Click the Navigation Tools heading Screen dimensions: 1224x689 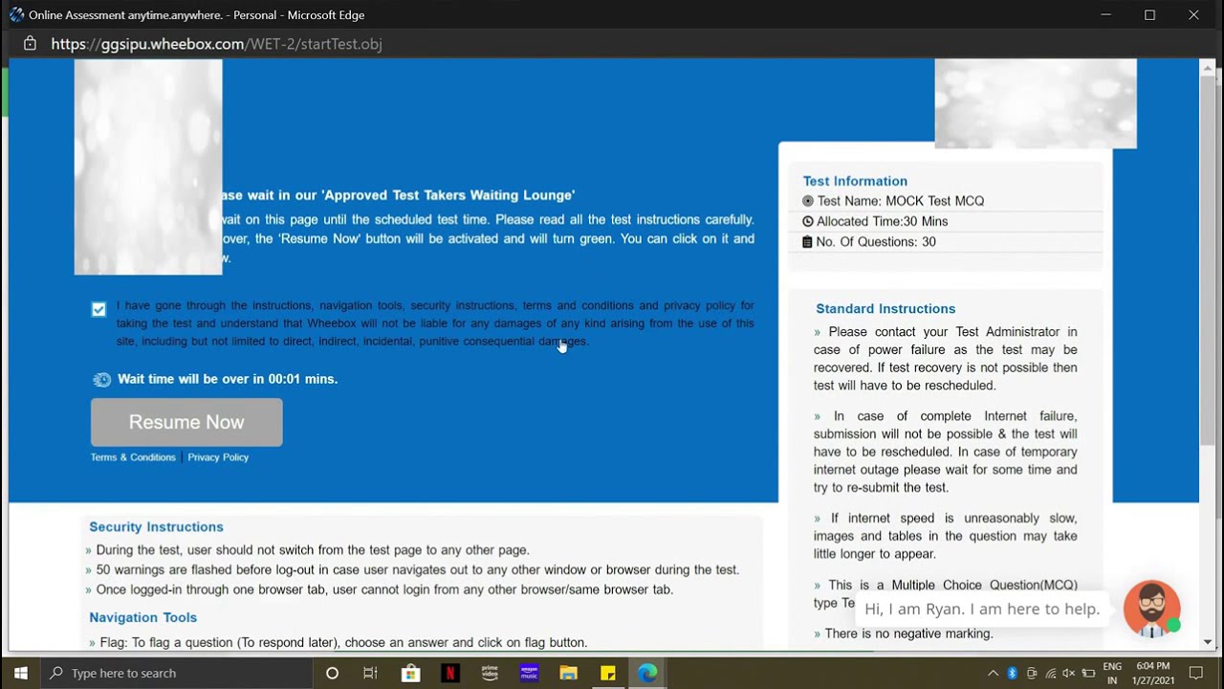[x=142, y=618]
